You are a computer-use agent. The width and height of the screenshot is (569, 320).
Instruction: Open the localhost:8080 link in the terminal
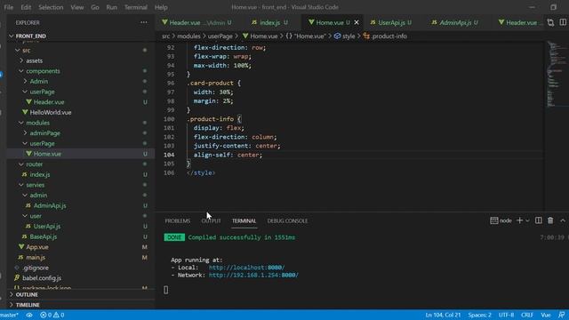(246, 268)
